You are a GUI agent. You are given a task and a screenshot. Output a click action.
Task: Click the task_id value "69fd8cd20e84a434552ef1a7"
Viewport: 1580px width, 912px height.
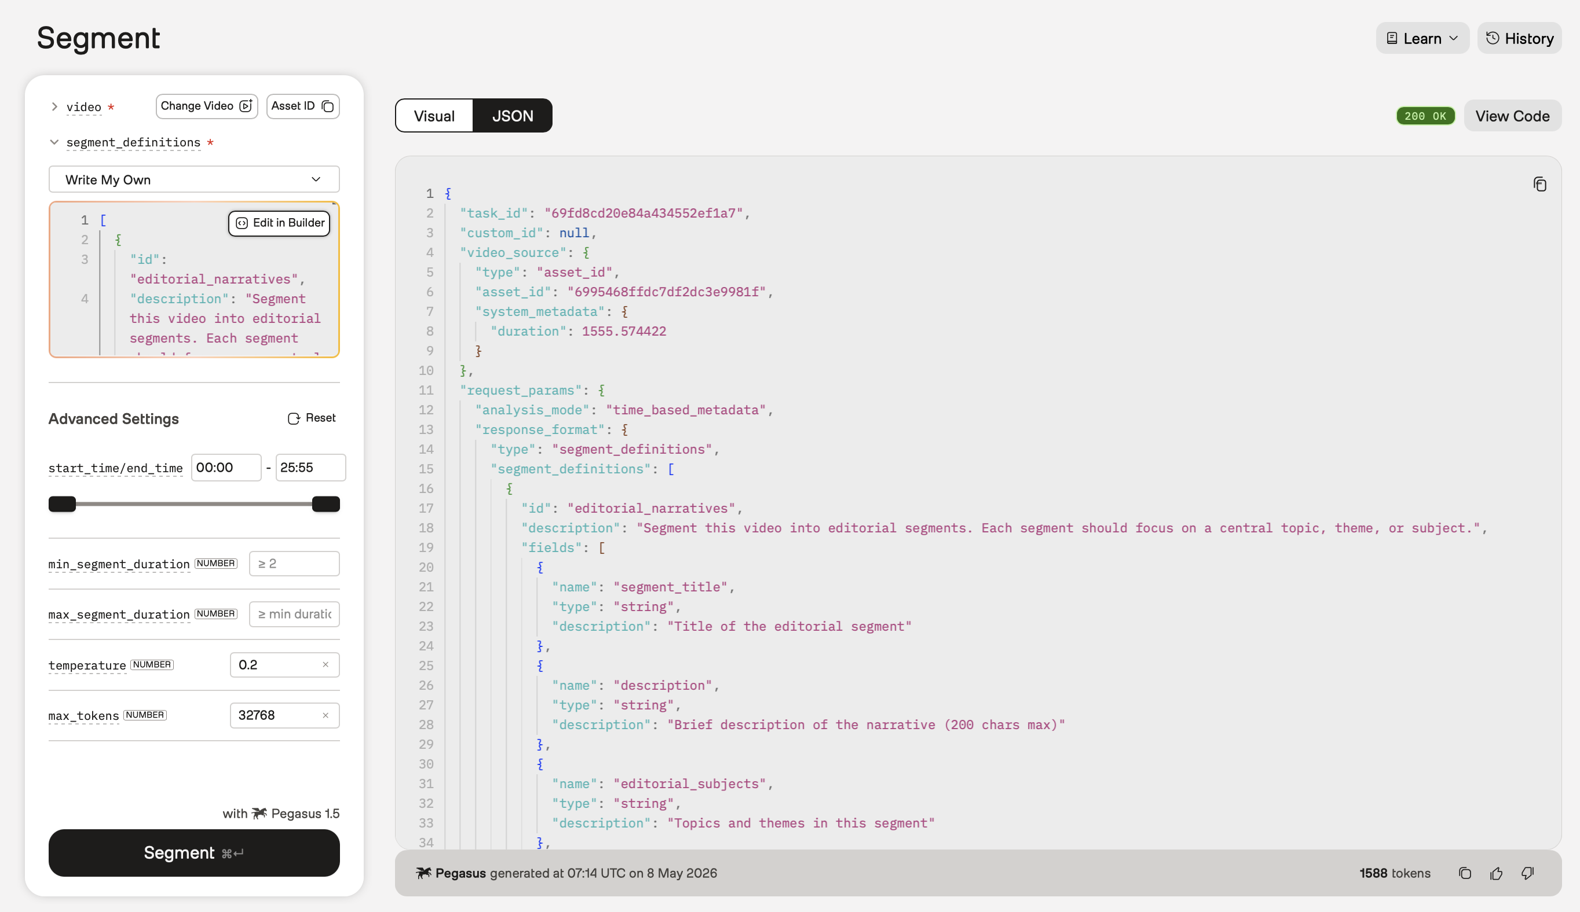[643, 213]
